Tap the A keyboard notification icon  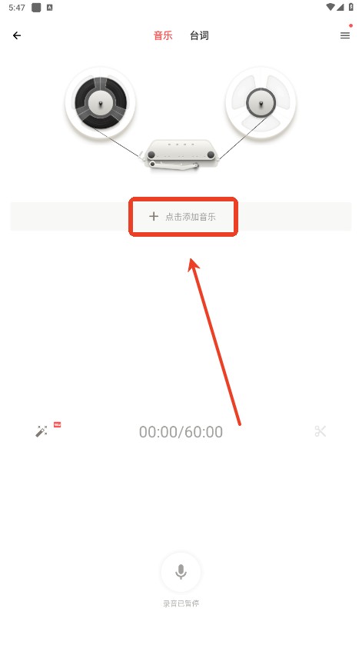point(49,8)
